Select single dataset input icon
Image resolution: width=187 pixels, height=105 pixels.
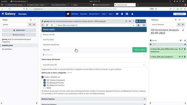(43, 25)
